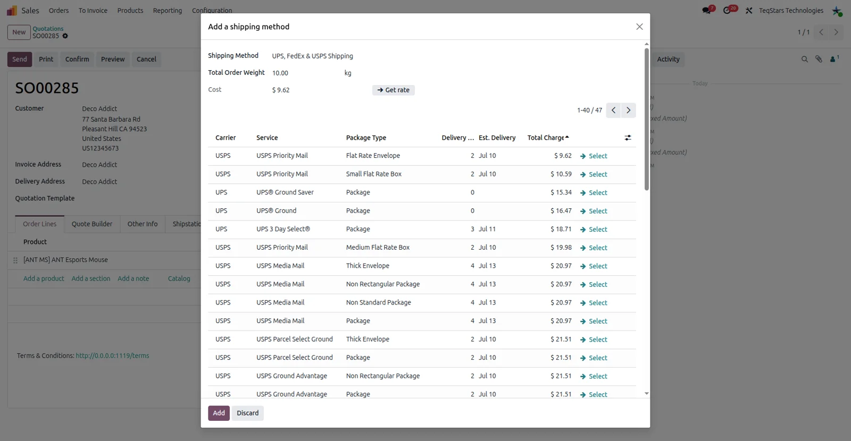The image size is (851, 441).
Task: Sort by Carrier column header
Action: 226,138
